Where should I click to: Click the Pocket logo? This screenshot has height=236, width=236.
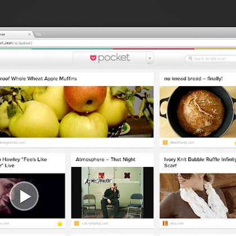pyautogui.click(x=110, y=58)
